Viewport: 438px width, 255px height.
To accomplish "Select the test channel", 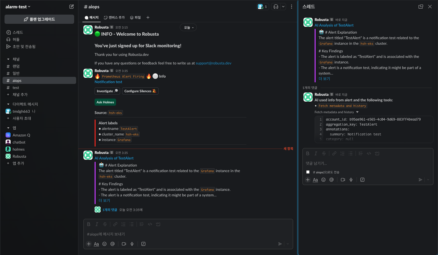I will 39,88.
